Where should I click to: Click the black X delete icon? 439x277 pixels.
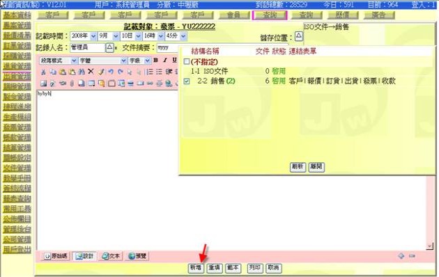[91, 72]
